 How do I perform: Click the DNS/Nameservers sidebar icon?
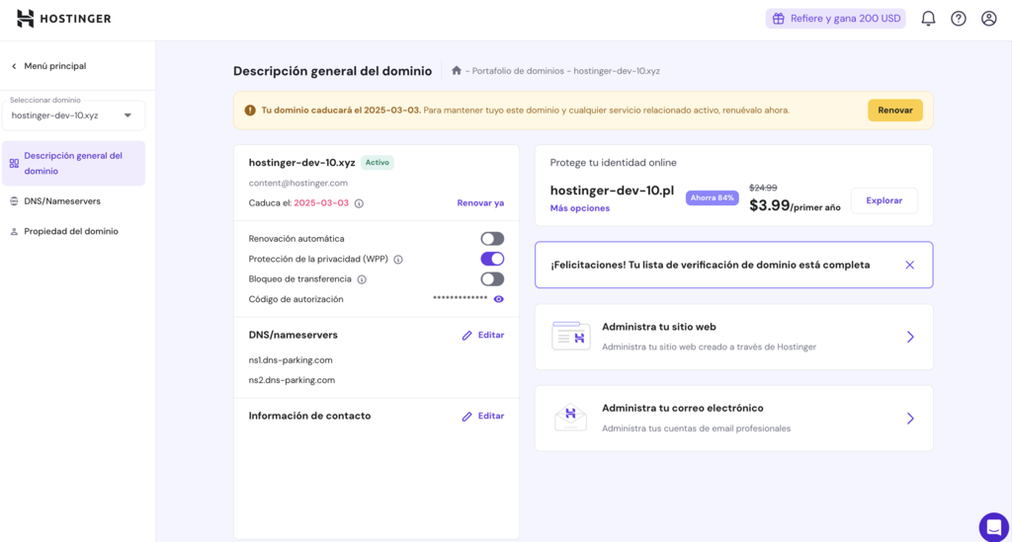pos(14,201)
